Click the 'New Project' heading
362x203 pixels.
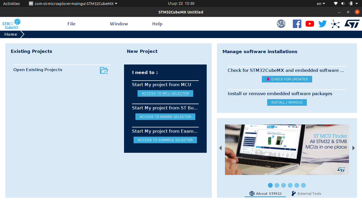click(142, 51)
